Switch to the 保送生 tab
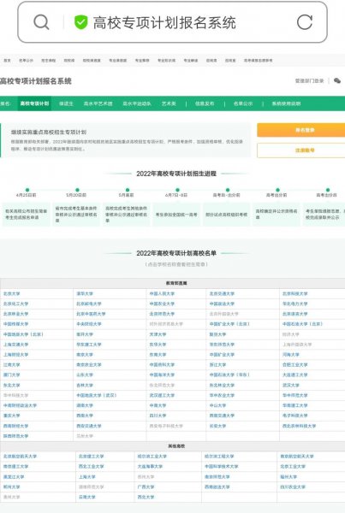This screenshot has width=345, height=513. (66, 103)
